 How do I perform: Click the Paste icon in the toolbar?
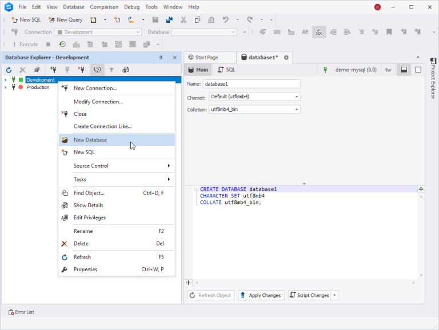[x=211, y=19]
